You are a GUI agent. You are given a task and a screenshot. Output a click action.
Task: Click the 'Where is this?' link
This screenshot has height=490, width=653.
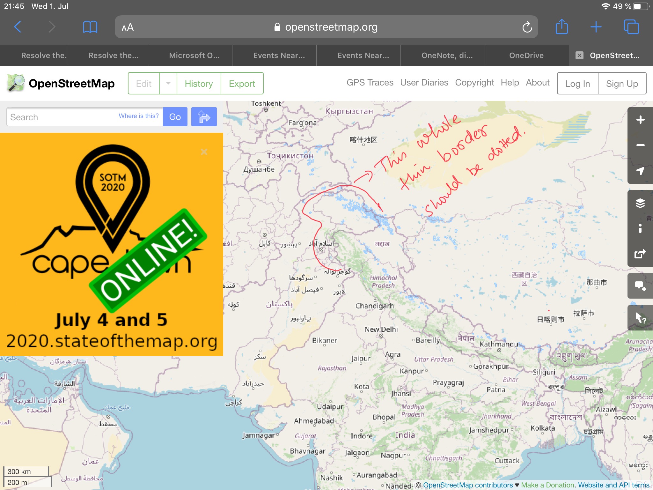(139, 116)
